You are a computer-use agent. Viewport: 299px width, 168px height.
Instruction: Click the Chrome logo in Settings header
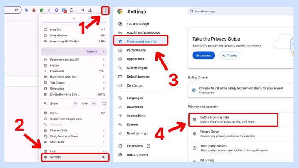[x=120, y=12]
